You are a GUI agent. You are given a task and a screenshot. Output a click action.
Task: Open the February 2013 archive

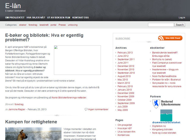(x=125, y=53)
